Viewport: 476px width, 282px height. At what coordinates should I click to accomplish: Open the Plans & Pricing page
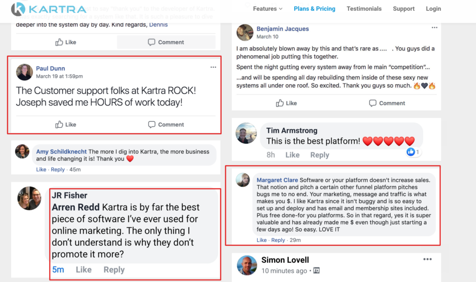pos(314,9)
